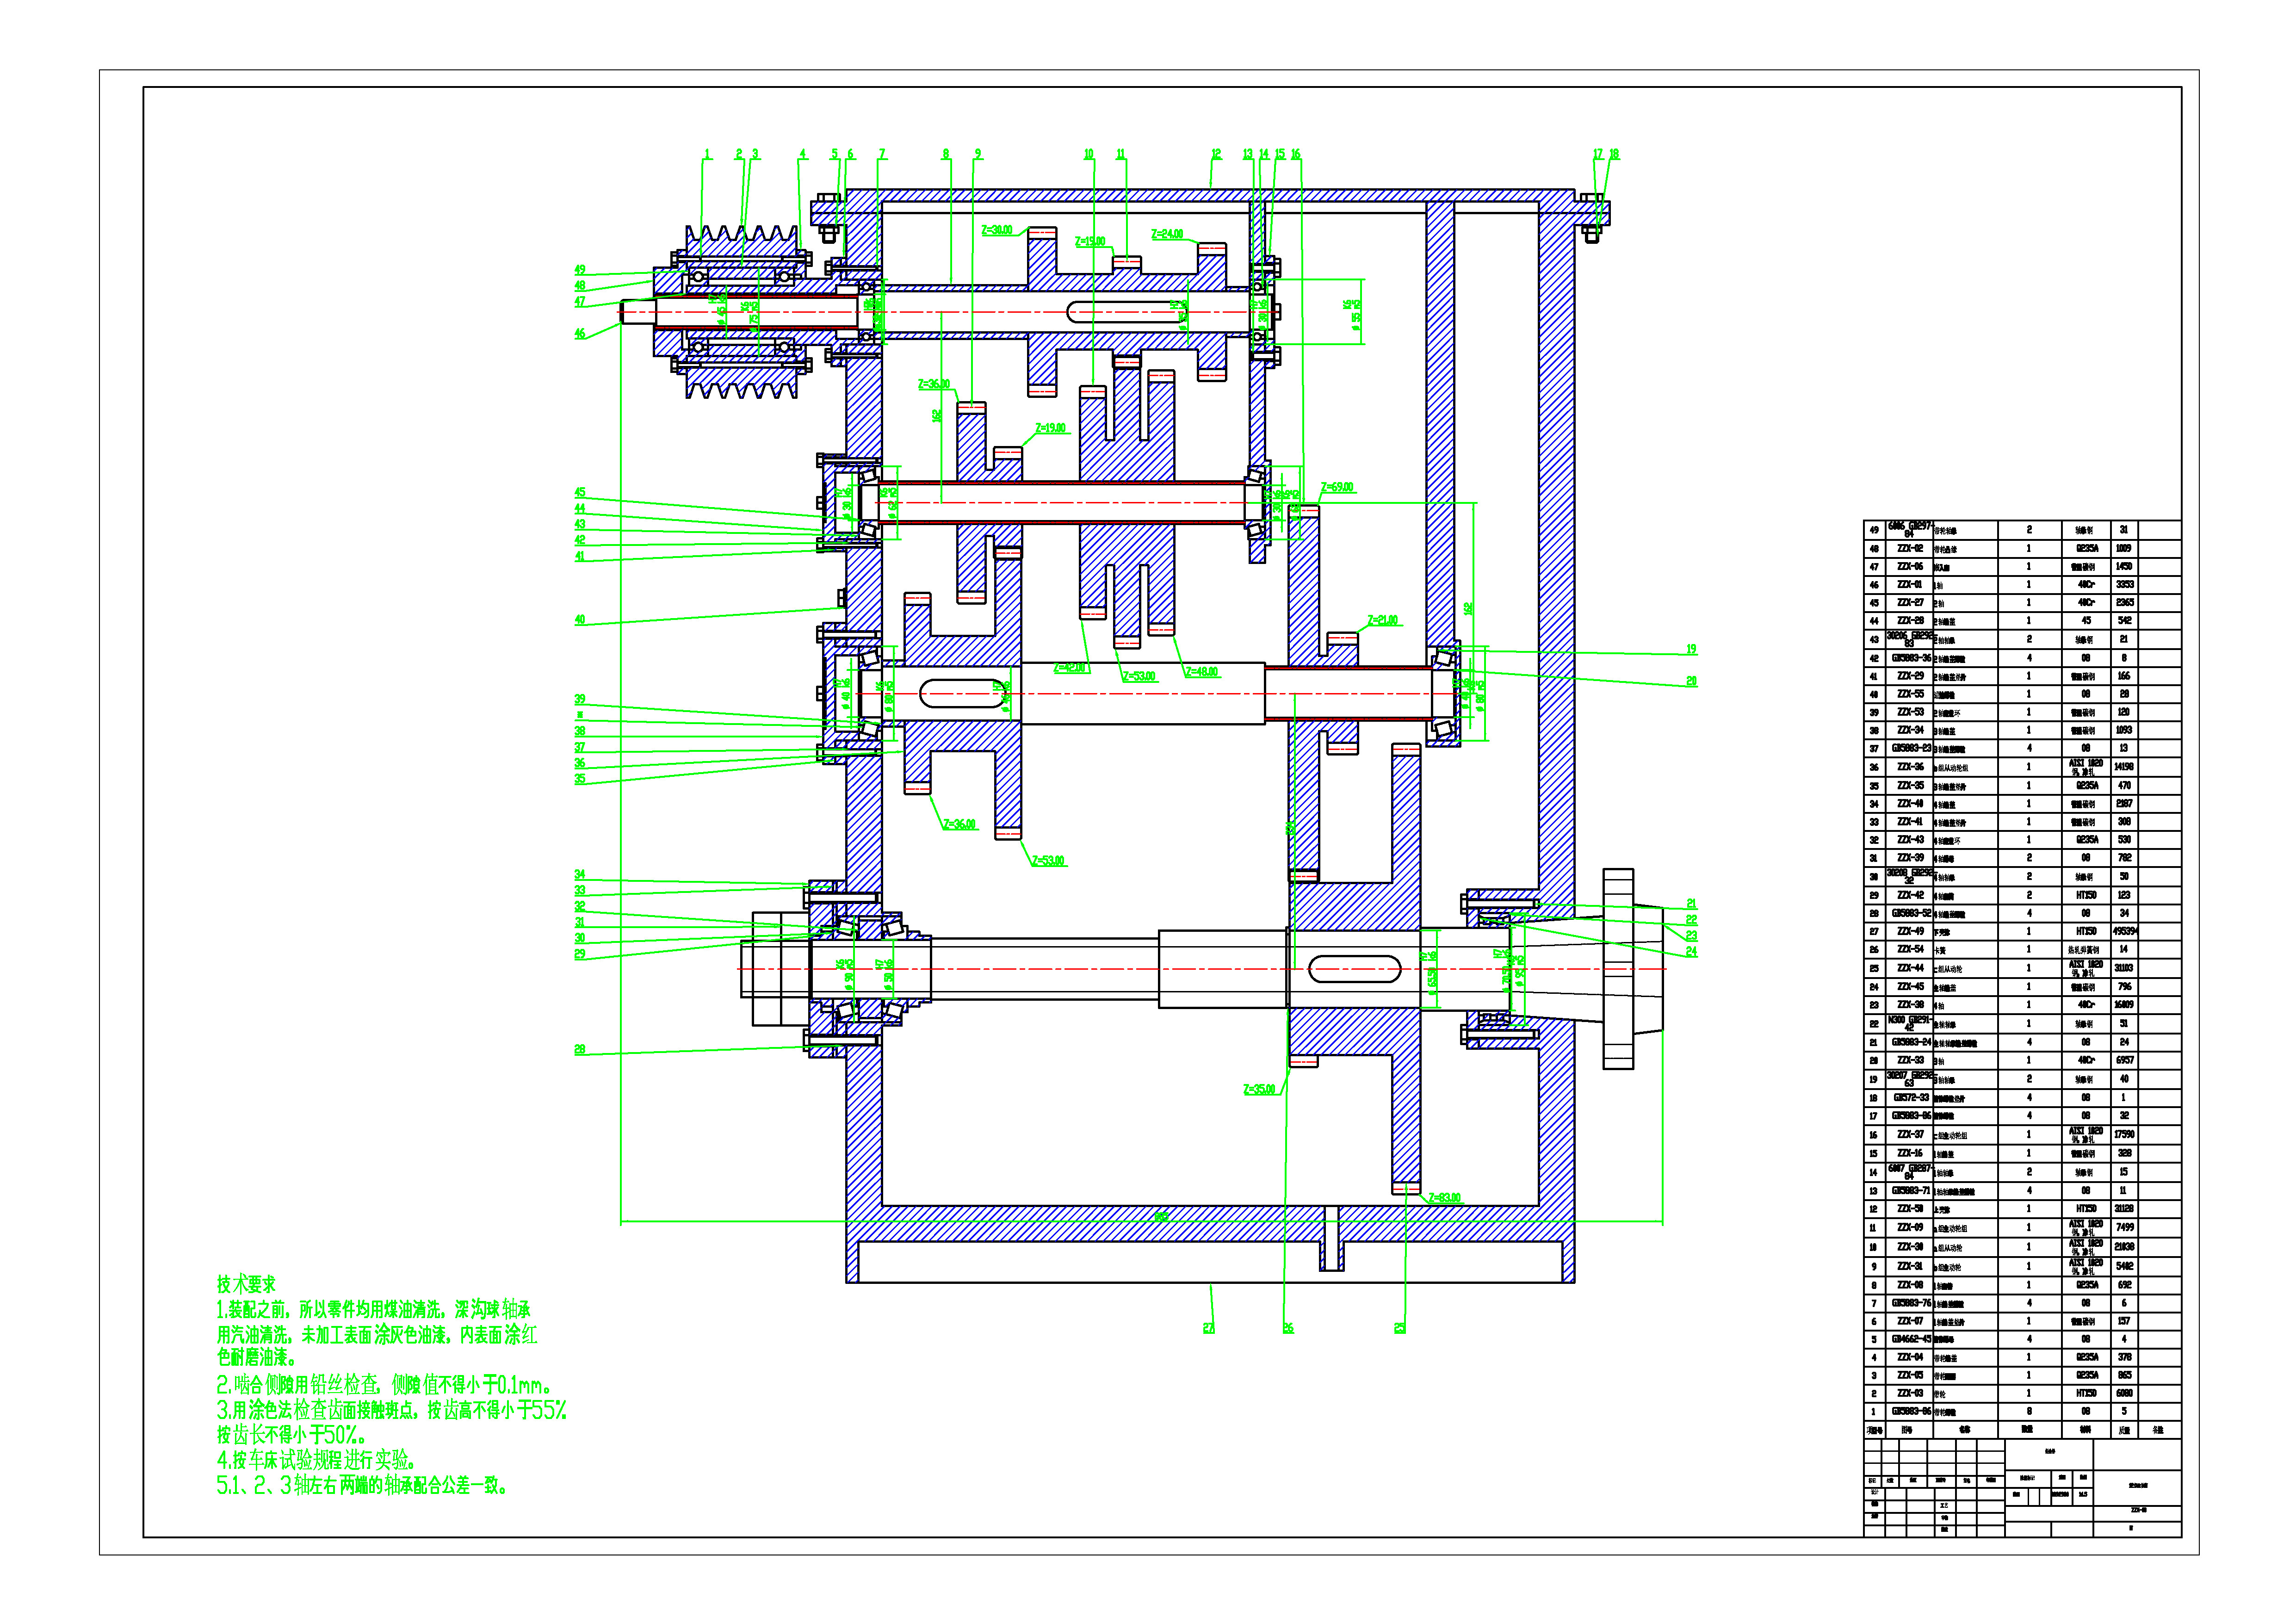
Task: Click the 技术要求 heading text
Action: tap(246, 1284)
